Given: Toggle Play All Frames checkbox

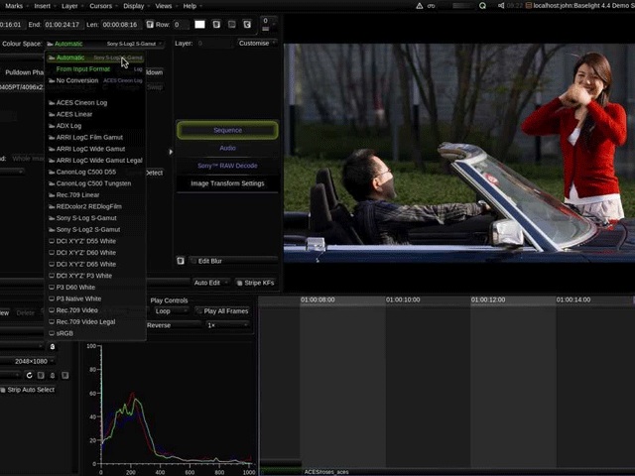Looking at the screenshot, I should tap(198, 311).
